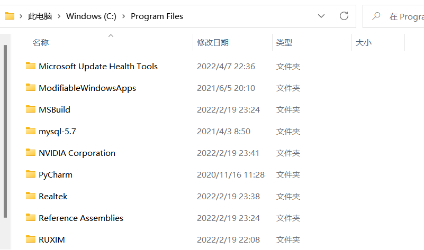
Task: Click the folder icon in address bar
Action: click(x=10, y=16)
